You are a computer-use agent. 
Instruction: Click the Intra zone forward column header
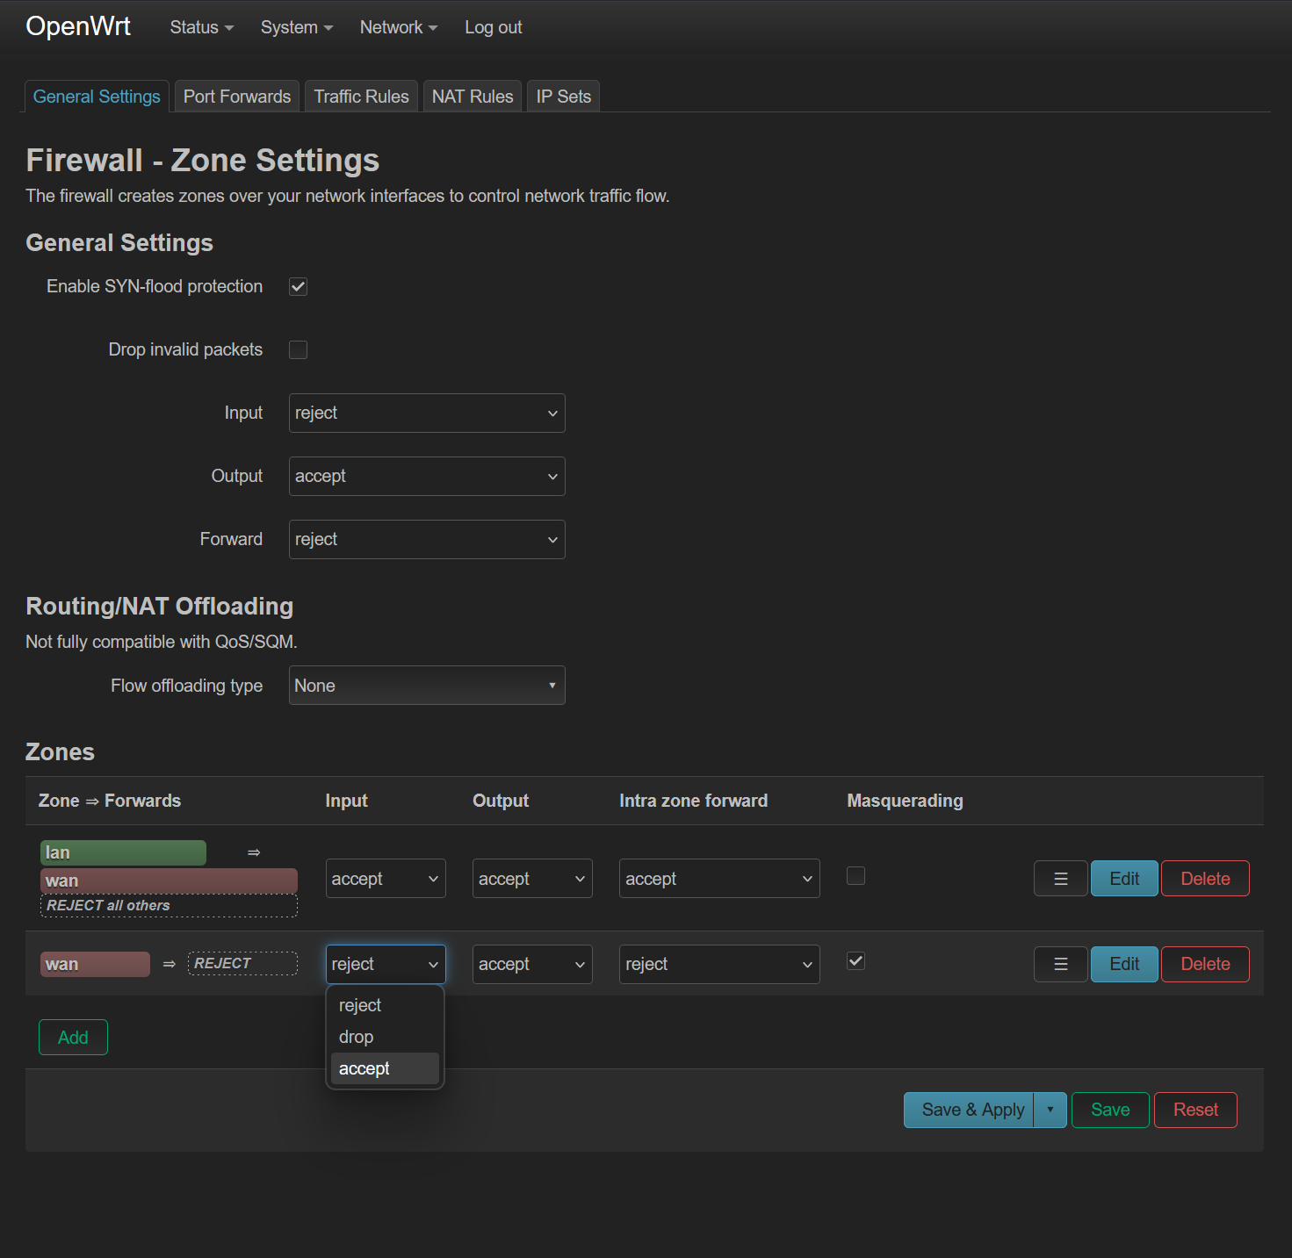693,801
